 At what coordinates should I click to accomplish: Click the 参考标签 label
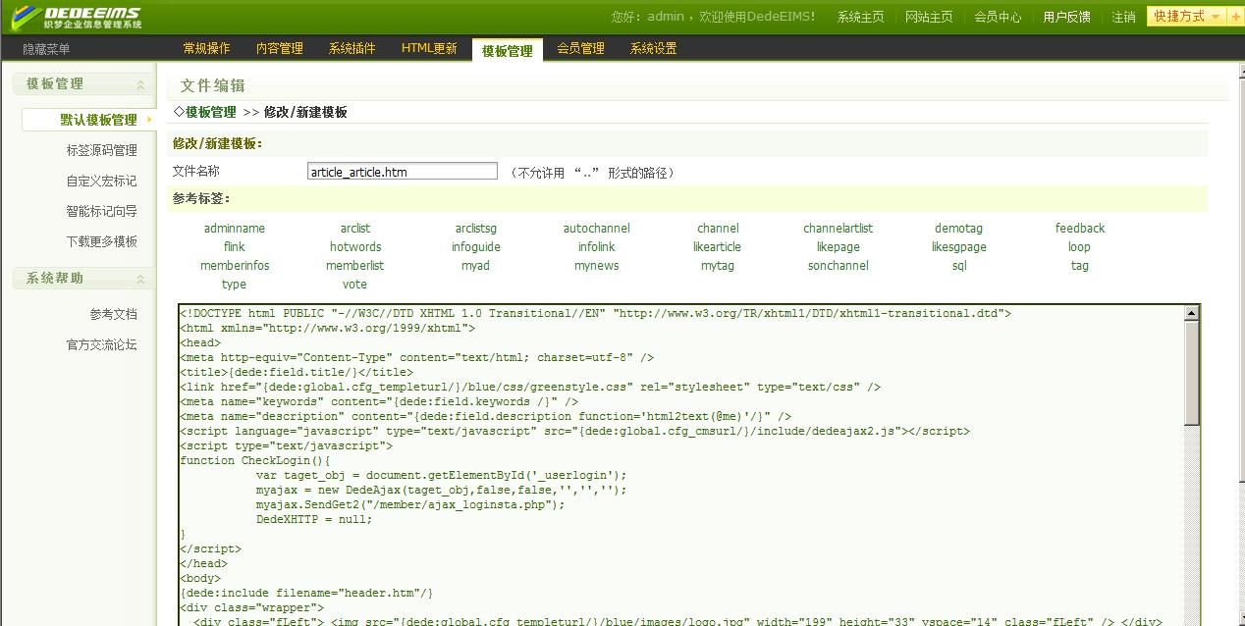point(201,198)
